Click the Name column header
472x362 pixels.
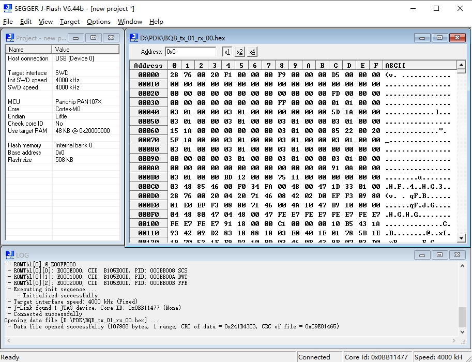pyautogui.click(x=28, y=50)
